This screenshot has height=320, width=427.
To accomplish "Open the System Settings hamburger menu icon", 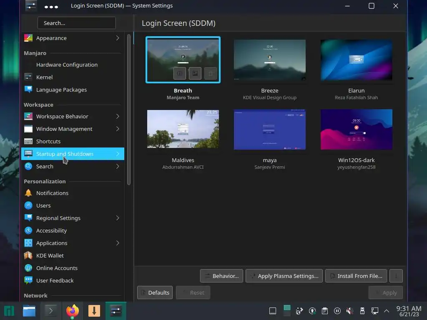I will (31, 6).
